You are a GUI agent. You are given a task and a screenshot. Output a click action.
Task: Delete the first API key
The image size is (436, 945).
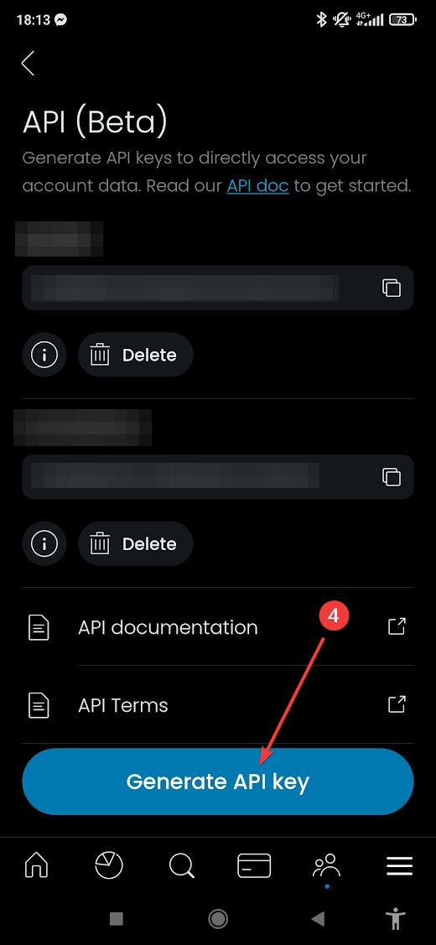point(135,355)
